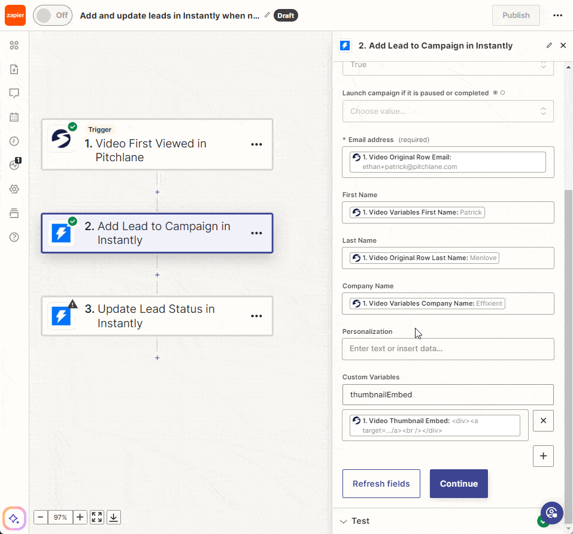Click the Video Original Row Email pill
The width and height of the screenshot is (573, 534).
(448, 162)
